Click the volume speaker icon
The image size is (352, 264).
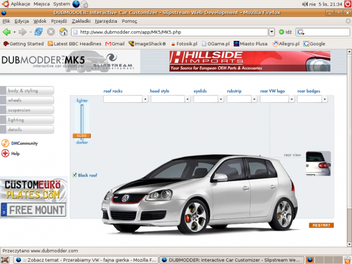305,4
